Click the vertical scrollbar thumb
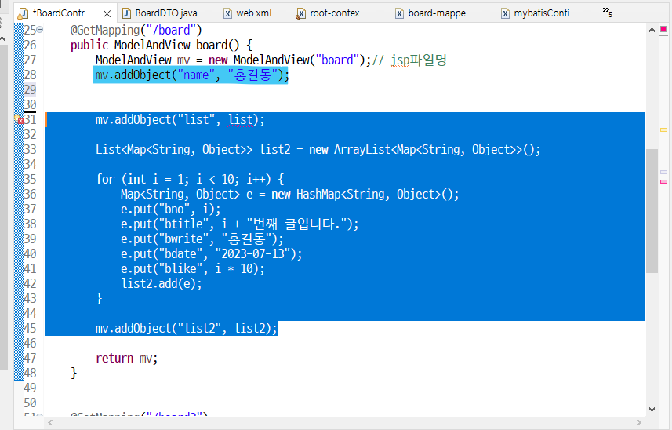Screen dimensions: 672x430 click(x=652, y=211)
